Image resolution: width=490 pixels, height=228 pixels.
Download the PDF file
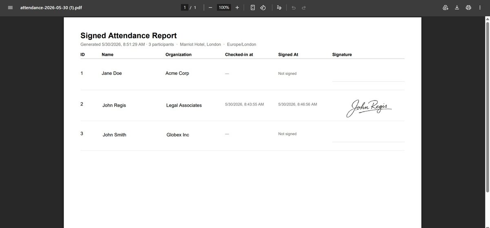coord(457,8)
